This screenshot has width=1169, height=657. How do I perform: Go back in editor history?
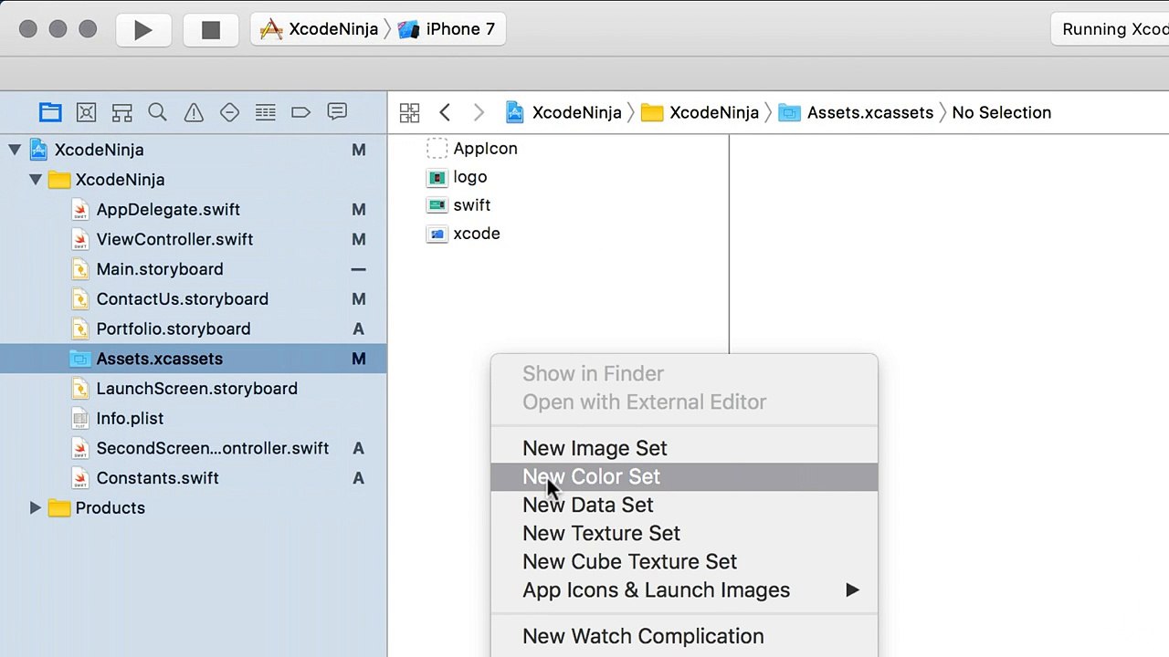click(x=445, y=112)
